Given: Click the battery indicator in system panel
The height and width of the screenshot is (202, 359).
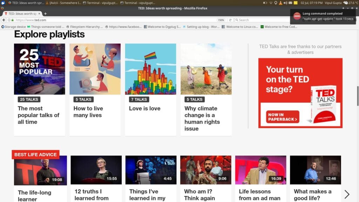Looking at the screenshot, I should click(x=265, y=3).
